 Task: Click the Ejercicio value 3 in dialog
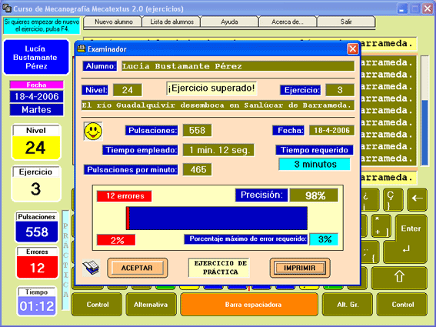340,90
